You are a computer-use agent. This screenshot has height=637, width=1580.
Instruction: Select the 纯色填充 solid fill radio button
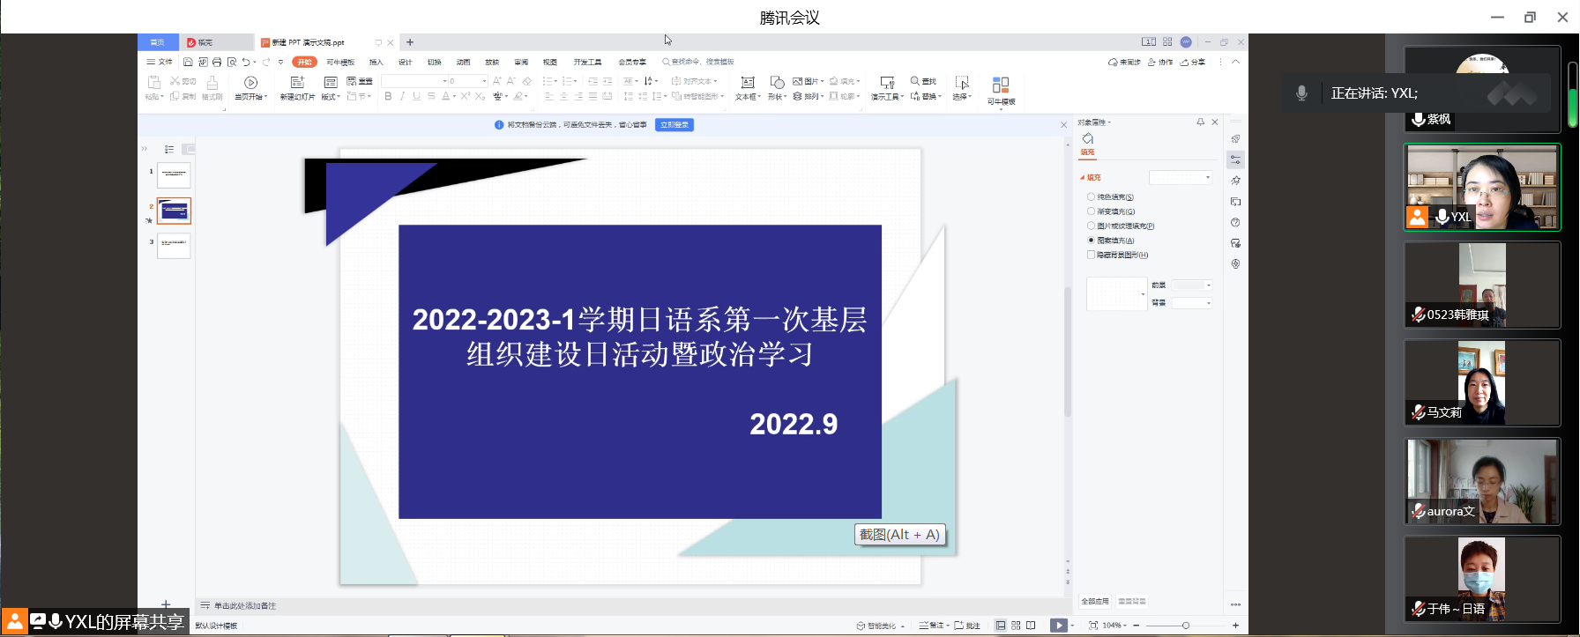pos(1092,197)
